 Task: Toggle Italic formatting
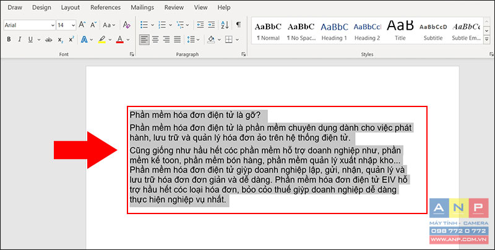pos(20,40)
